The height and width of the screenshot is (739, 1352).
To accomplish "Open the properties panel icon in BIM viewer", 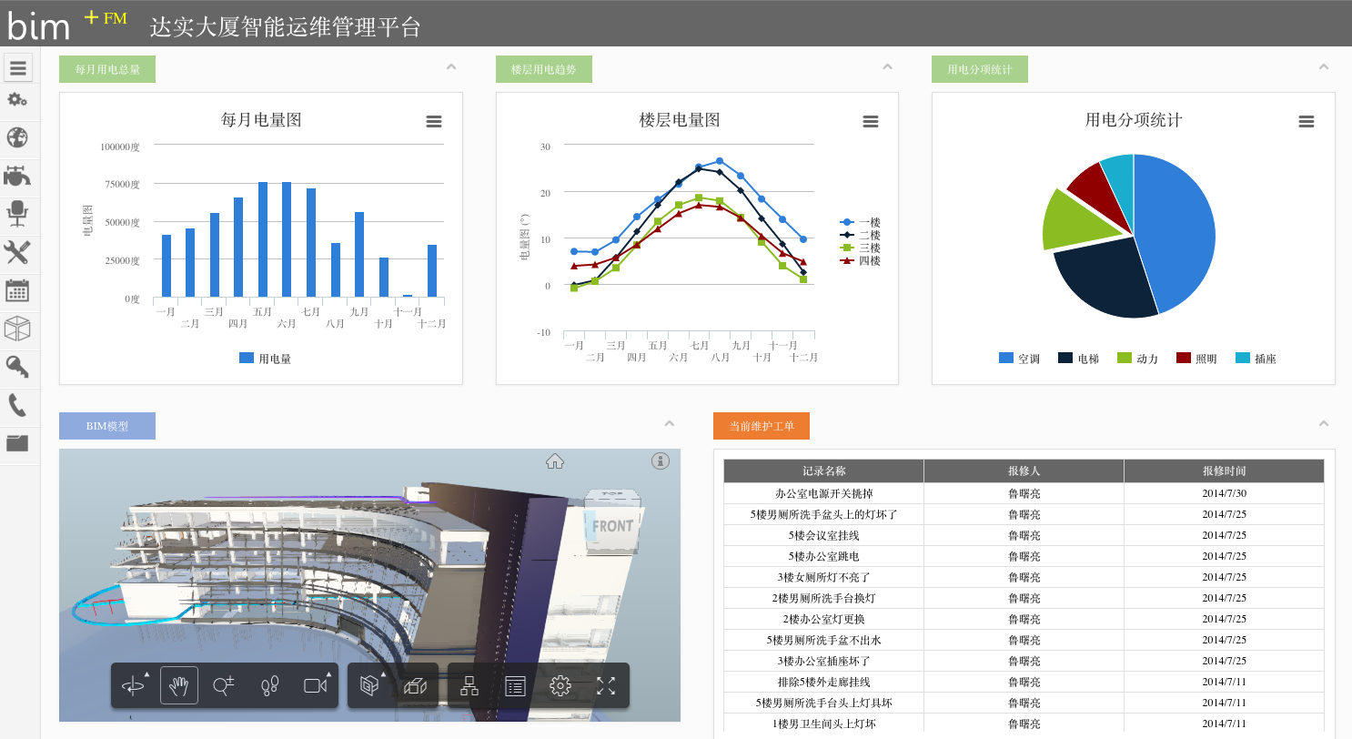I will pos(515,686).
